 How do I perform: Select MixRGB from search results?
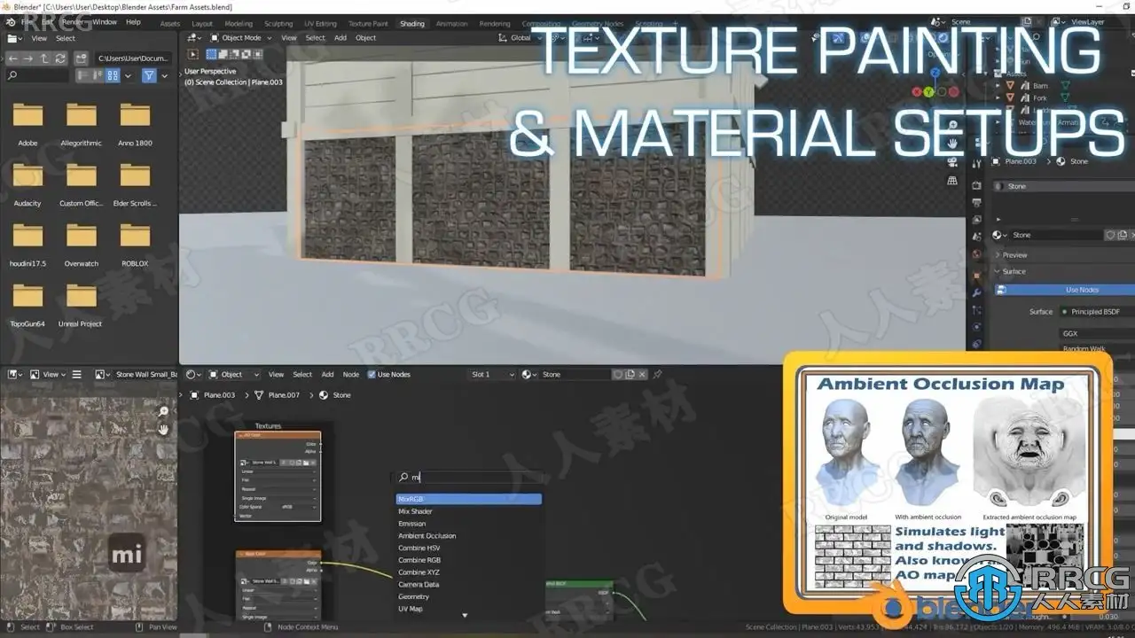tap(468, 499)
